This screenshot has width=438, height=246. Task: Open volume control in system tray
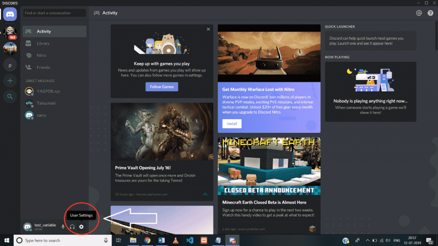tap(388, 240)
